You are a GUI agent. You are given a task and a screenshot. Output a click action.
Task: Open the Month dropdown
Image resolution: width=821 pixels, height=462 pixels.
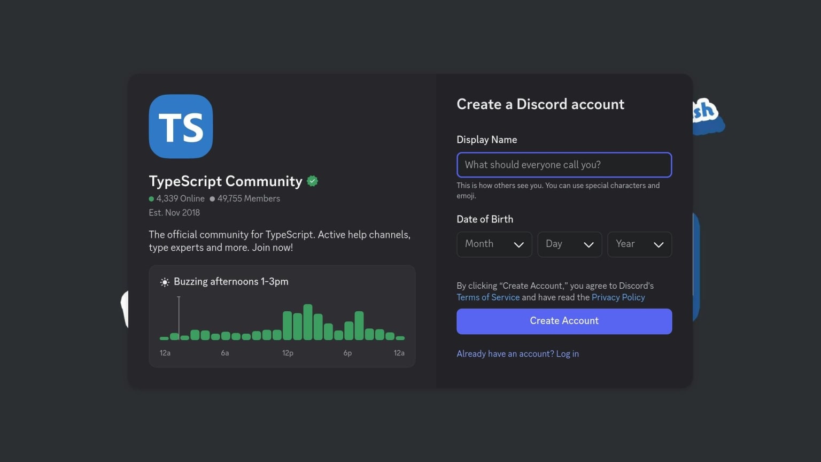point(494,244)
